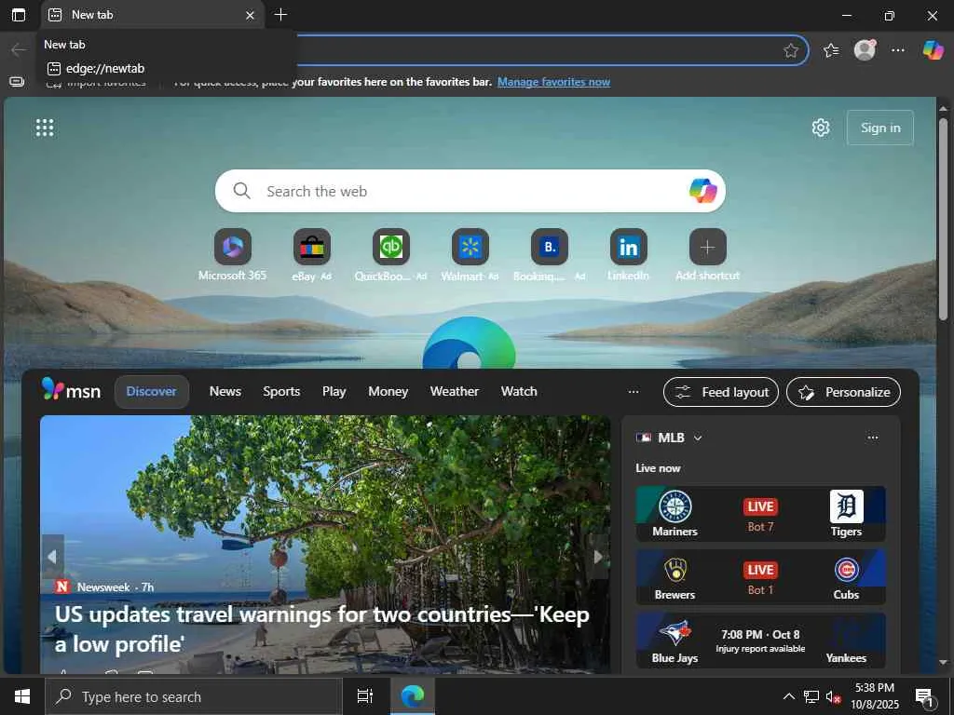
Task: Open the US travel warnings headline
Action: tap(321, 628)
